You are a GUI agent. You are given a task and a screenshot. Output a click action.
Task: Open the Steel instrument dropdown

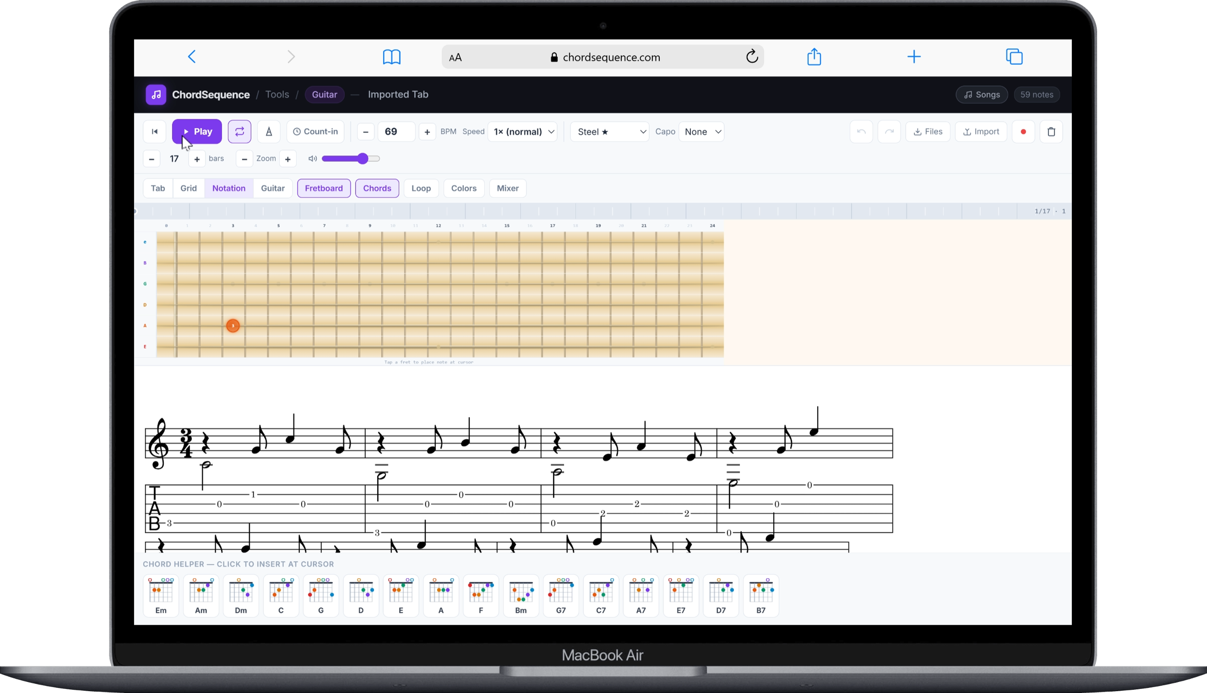click(610, 132)
